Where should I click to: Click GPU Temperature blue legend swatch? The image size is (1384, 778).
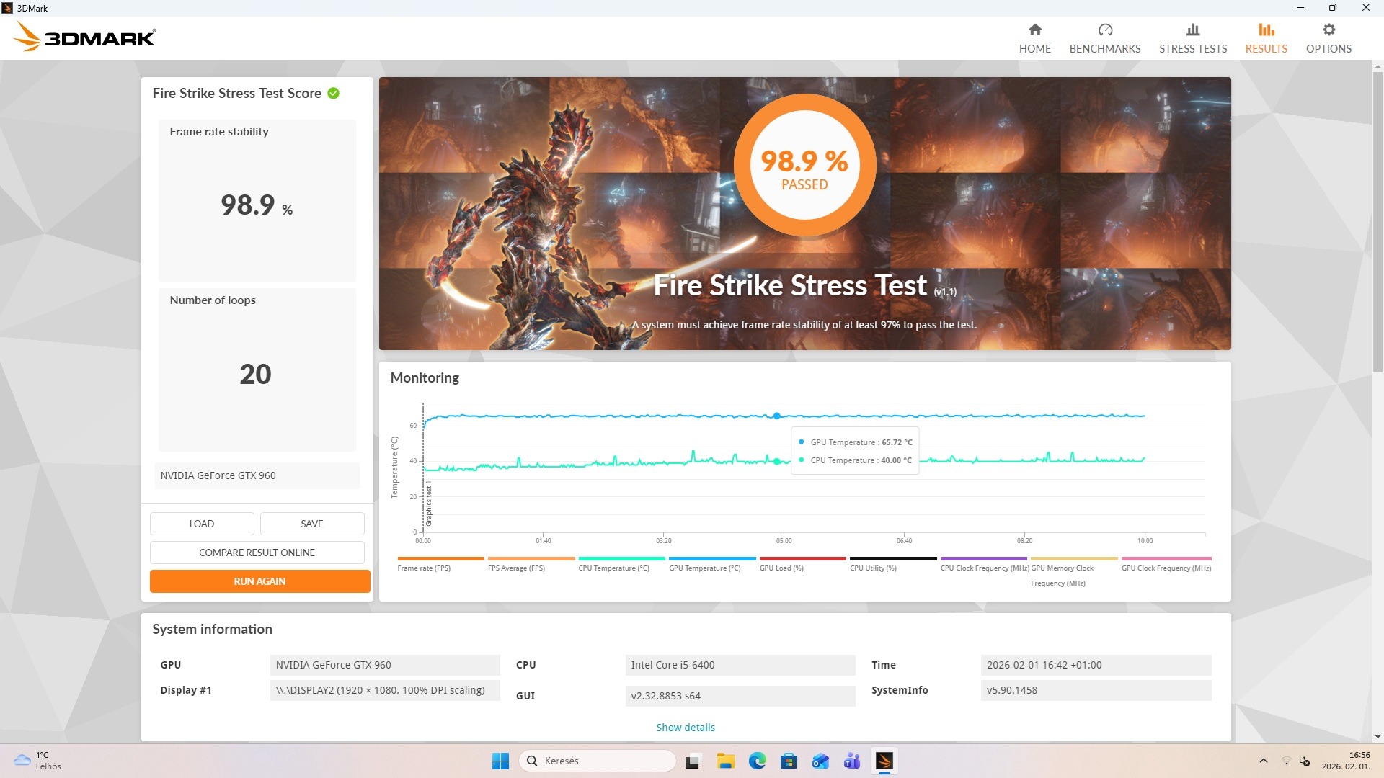point(711,558)
